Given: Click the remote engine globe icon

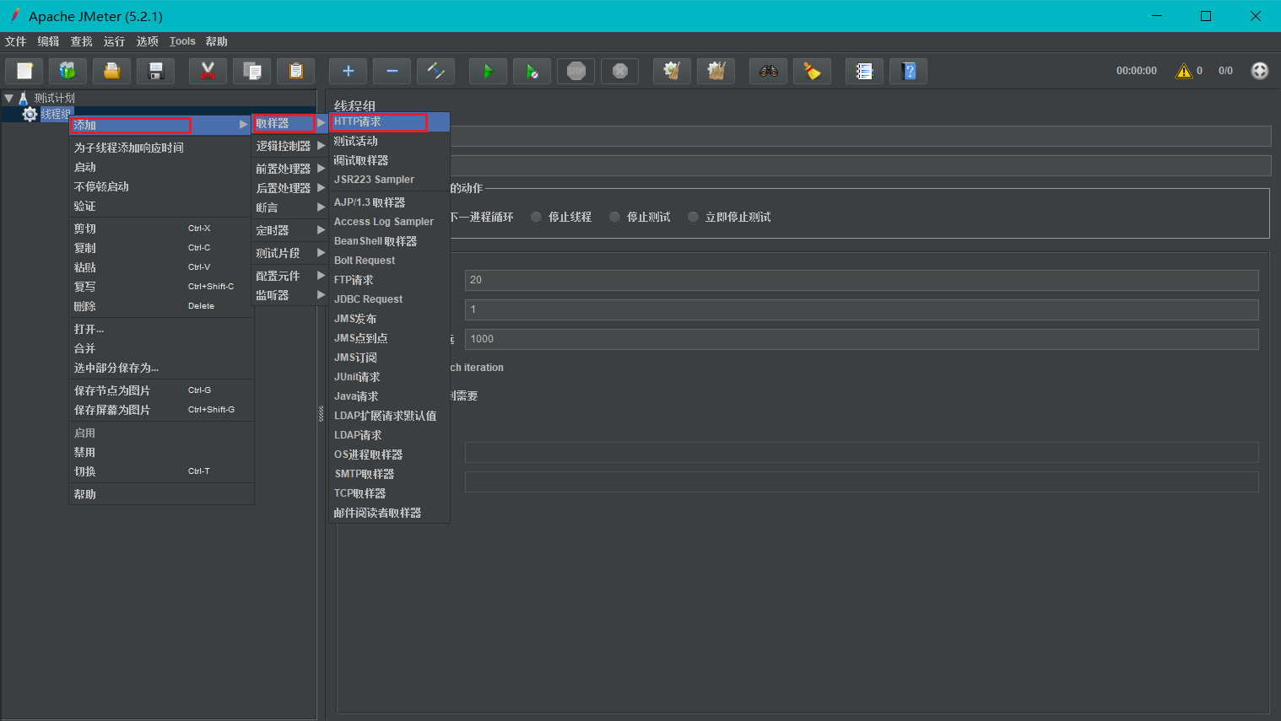Looking at the screenshot, I should pos(1259,71).
